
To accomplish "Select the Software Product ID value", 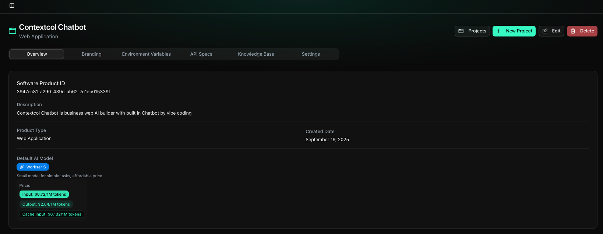I will [63, 92].
